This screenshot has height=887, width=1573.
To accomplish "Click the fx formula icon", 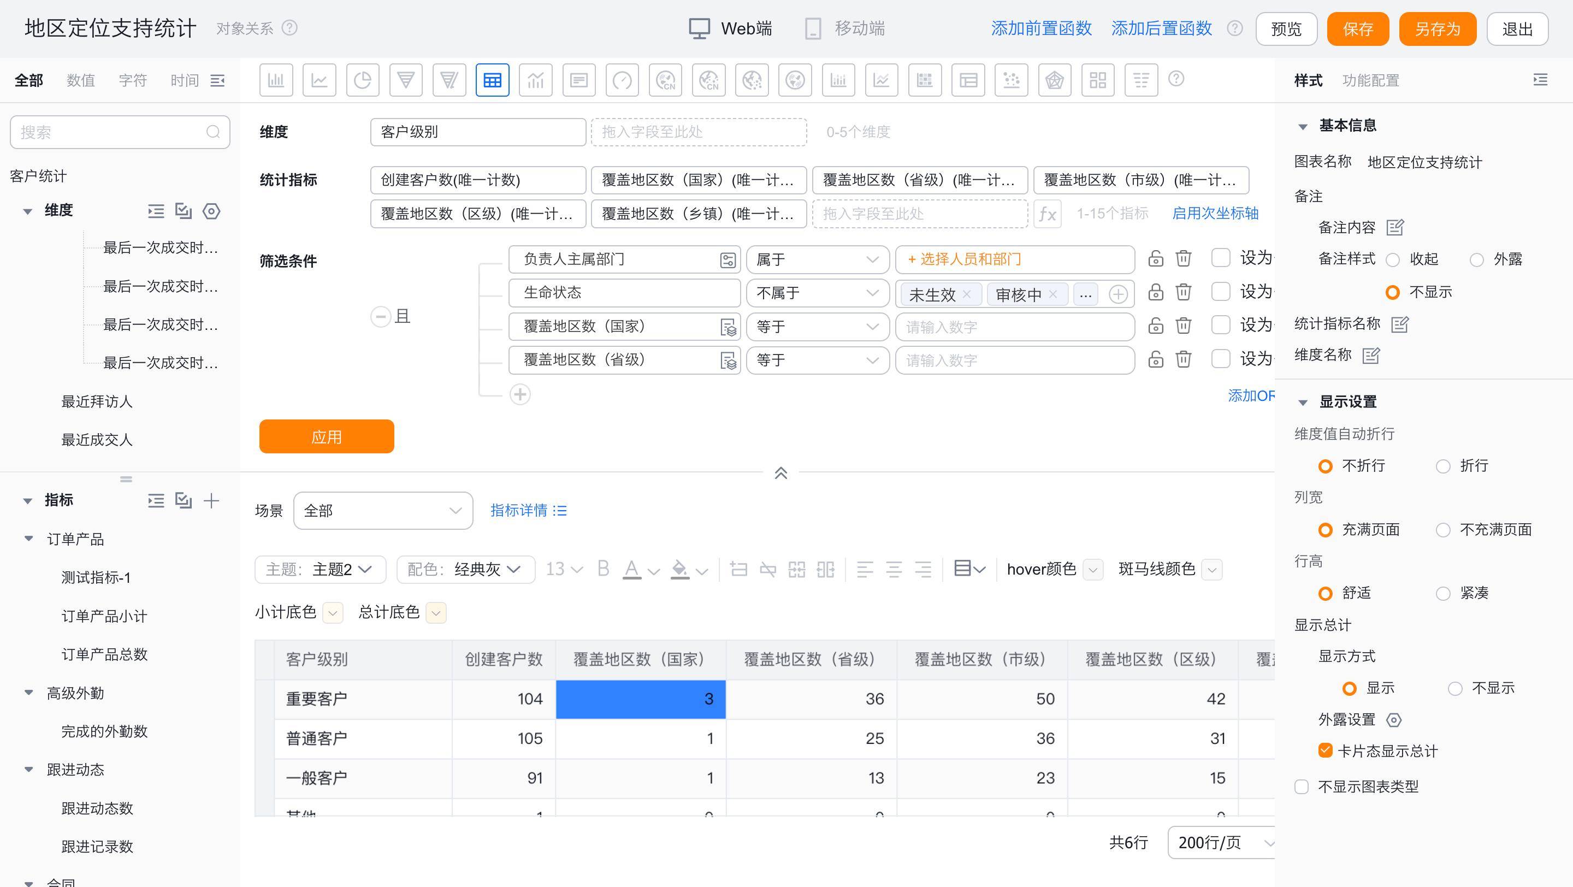I will tap(1047, 214).
